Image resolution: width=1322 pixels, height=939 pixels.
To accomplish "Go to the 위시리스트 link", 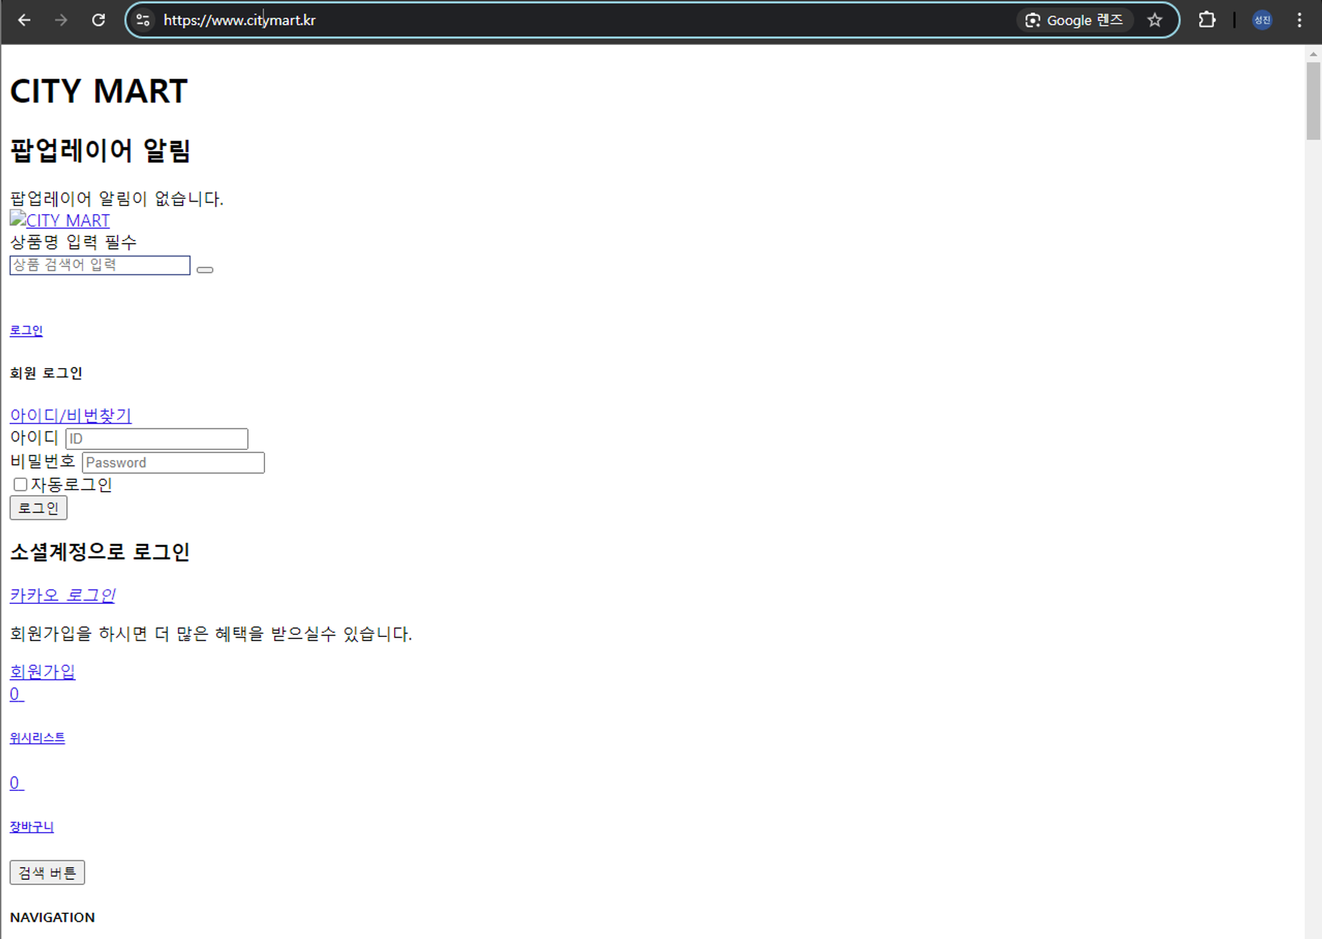I will (x=37, y=738).
